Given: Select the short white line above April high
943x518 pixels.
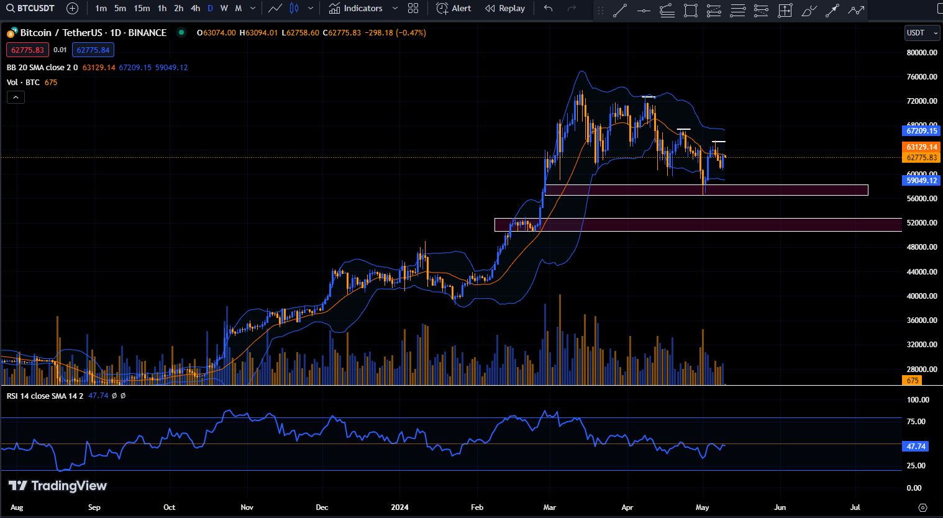Looking at the screenshot, I should pos(649,97).
